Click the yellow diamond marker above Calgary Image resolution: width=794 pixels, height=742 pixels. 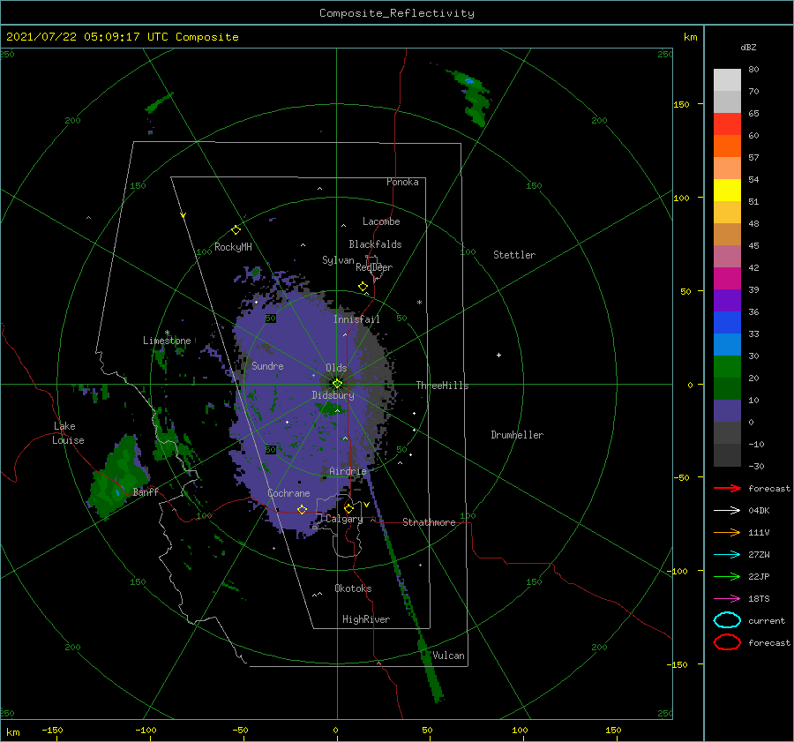tap(348, 508)
